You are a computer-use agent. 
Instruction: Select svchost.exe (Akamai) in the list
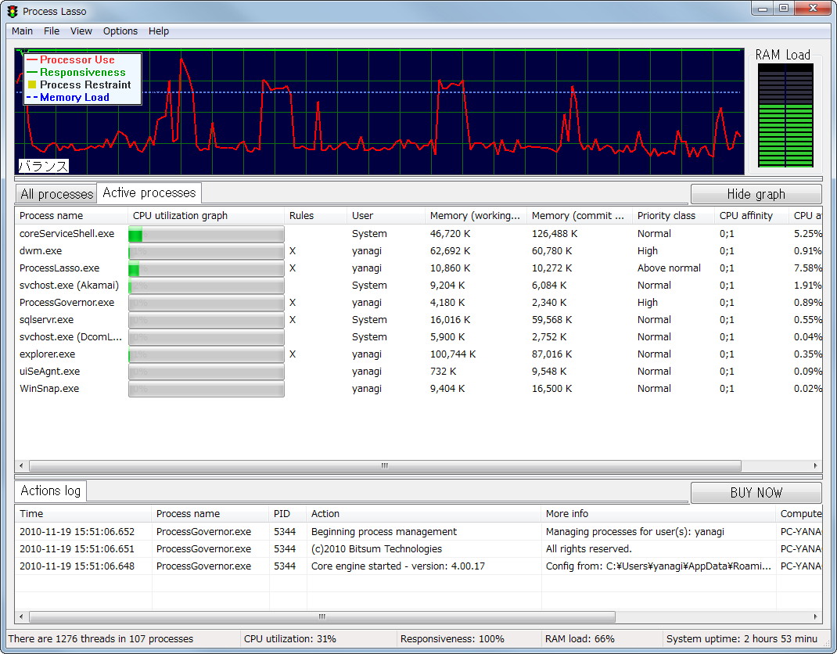click(419, 286)
